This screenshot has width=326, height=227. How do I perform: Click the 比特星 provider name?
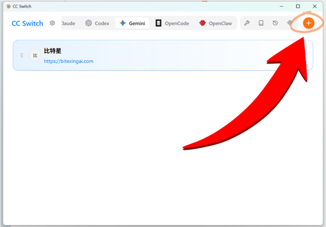point(52,51)
